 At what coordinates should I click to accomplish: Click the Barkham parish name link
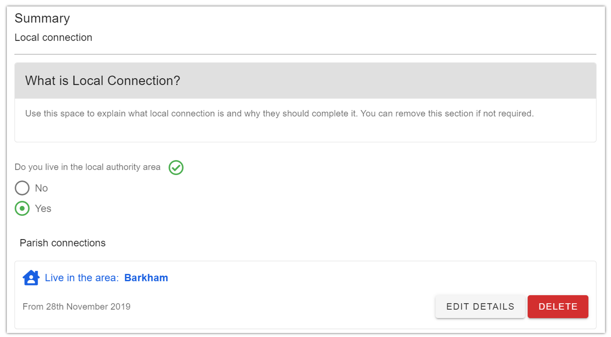(x=146, y=278)
